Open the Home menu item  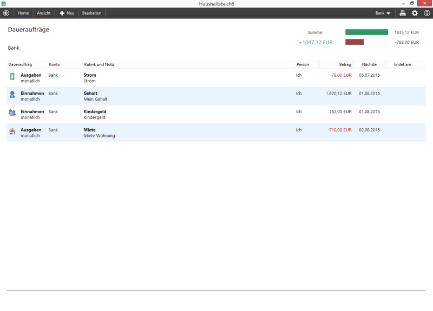click(23, 13)
